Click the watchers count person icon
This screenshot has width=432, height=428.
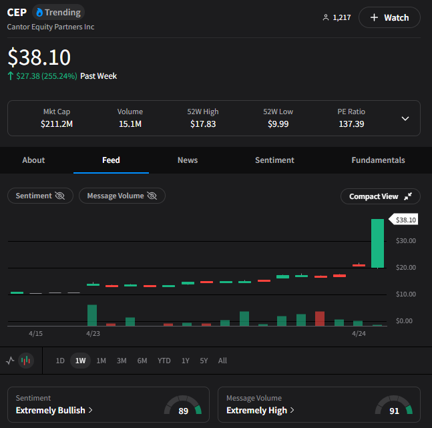[x=326, y=17]
